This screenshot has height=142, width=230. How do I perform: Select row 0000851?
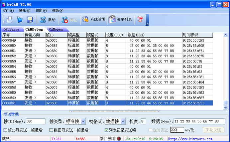[107, 51]
